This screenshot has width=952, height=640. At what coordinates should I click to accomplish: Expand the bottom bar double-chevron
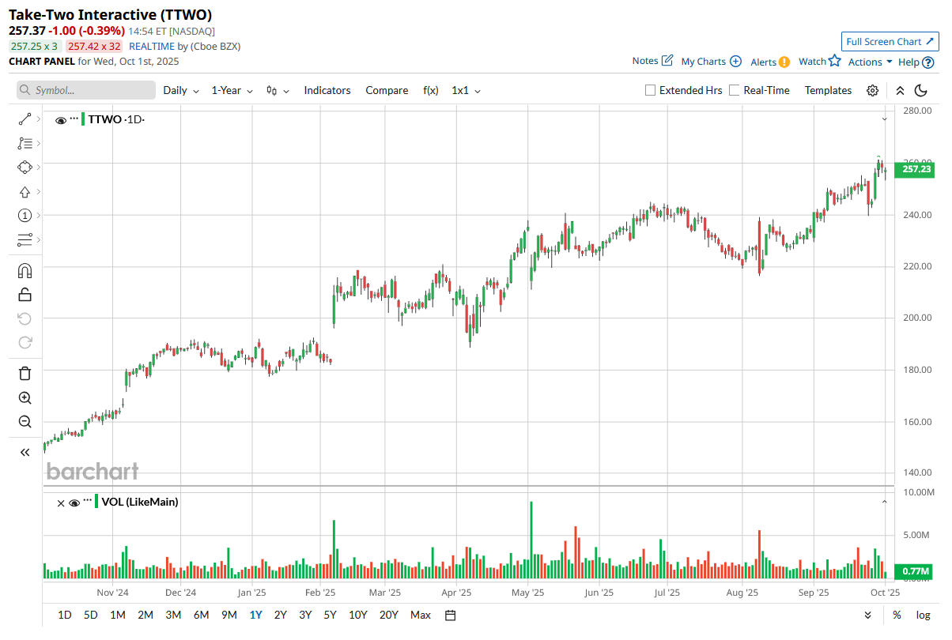pos(868,615)
